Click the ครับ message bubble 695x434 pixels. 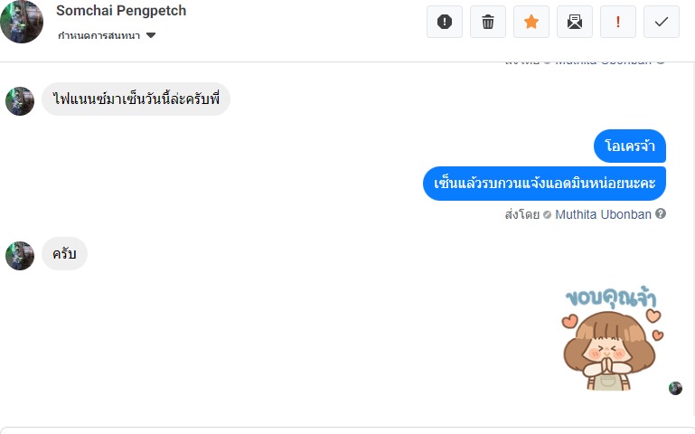tap(64, 254)
